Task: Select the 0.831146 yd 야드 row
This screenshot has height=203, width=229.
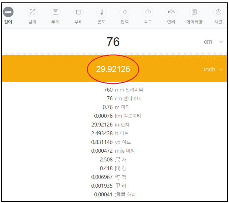Action: pos(111,142)
